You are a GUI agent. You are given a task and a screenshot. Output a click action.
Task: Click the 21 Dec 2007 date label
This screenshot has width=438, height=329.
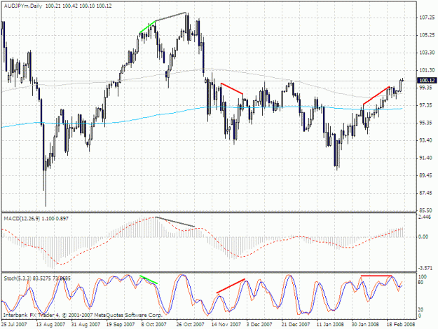point(296,324)
